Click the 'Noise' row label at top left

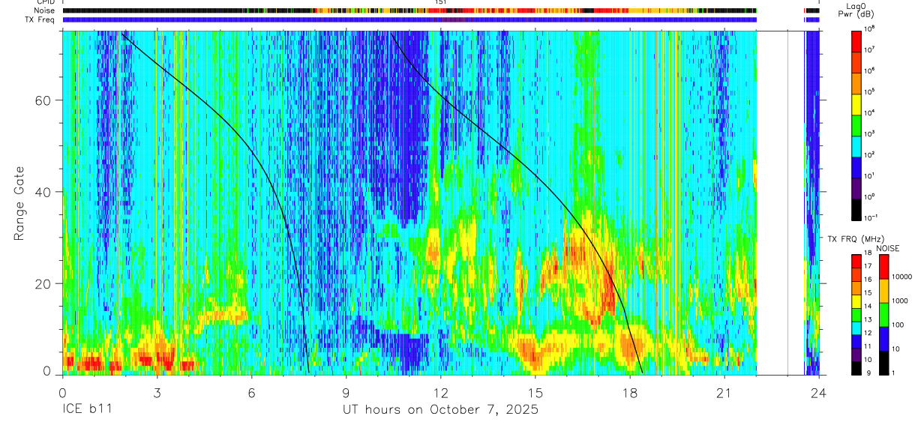pyautogui.click(x=43, y=10)
